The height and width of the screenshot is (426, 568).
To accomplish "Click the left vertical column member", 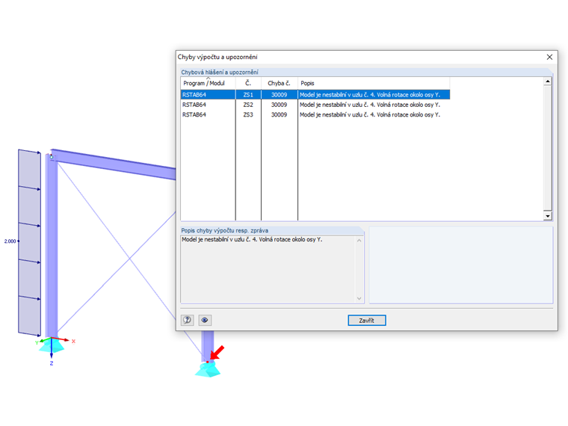I will point(52,247).
